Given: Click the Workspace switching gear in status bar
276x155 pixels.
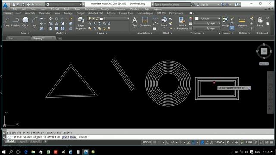Looking at the screenshot, I should 228,142.
